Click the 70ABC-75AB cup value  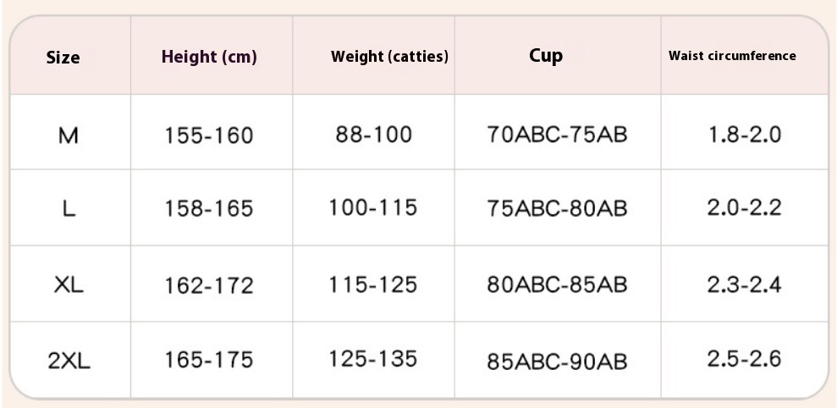(557, 134)
